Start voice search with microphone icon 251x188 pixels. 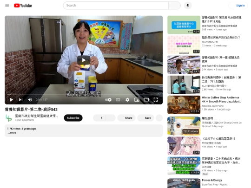(x=188, y=6)
